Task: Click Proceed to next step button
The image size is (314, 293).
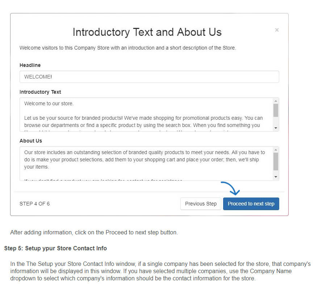Action: (251, 204)
